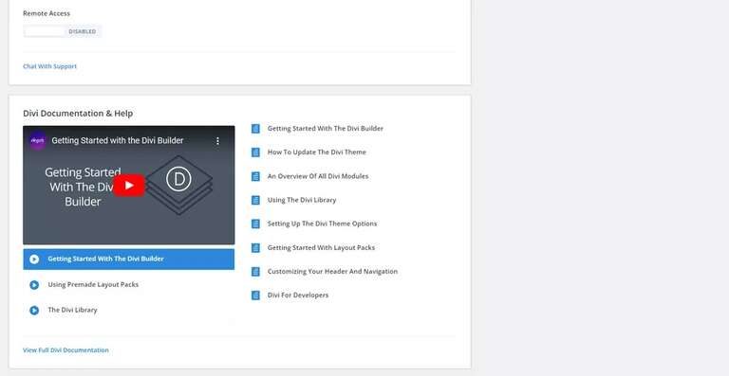The image size is (729, 376).
Task: Click document icon beside Using The Divi Library
Action: [255, 200]
